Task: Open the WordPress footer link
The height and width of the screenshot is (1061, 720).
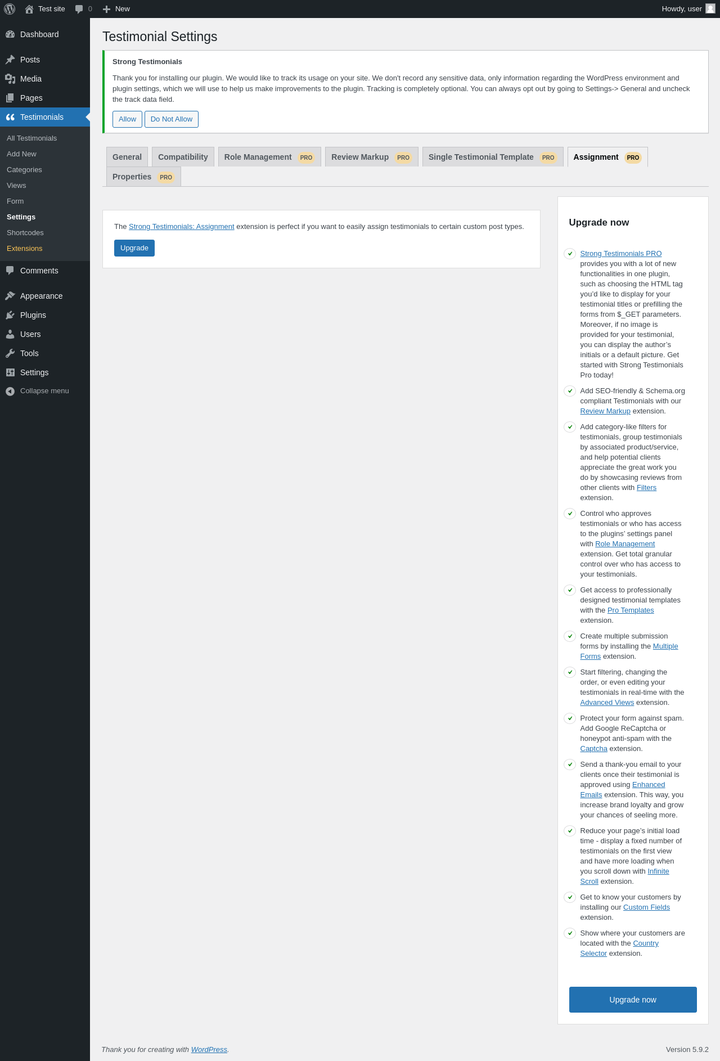Action: click(209, 1050)
